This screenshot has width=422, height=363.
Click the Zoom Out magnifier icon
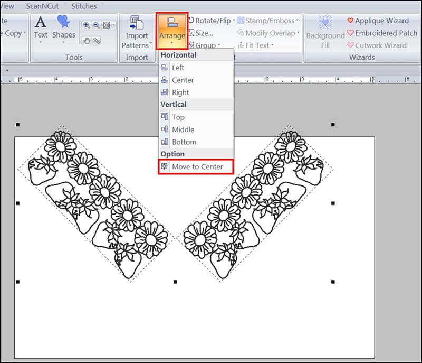(x=95, y=25)
